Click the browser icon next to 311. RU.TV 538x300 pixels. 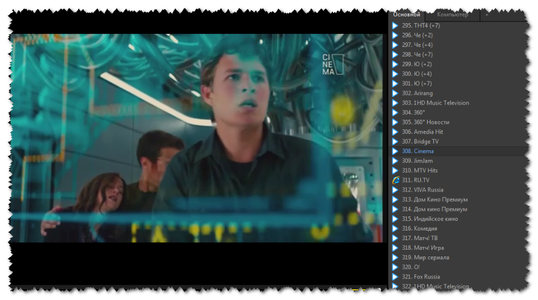pyautogui.click(x=396, y=180)
